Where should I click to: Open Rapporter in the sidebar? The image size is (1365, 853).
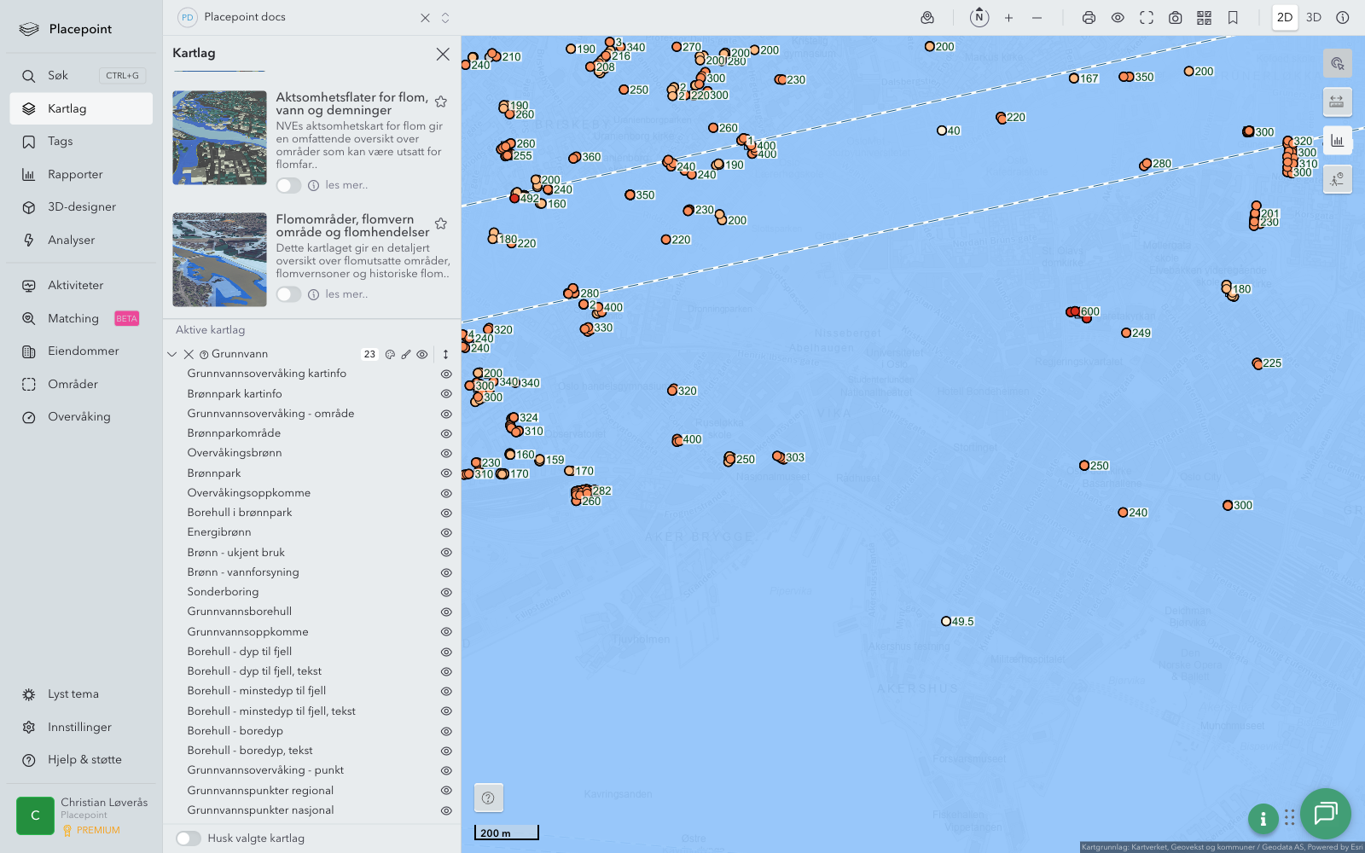click(75, 174)
